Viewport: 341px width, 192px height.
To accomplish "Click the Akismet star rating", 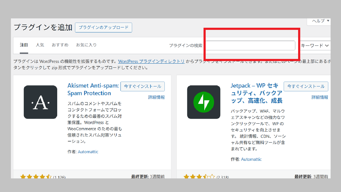I will [36, 176].
